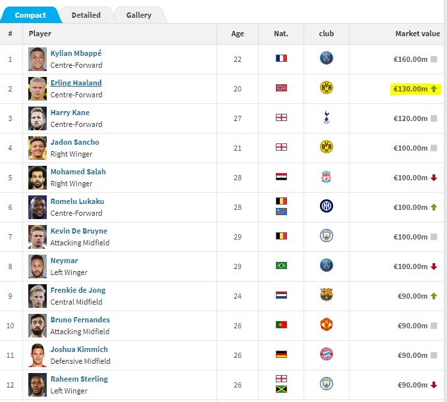The width and height of the screenshot is (447, 402).
Task: Switch to the Gallery tab
Action: click(139, 15)
